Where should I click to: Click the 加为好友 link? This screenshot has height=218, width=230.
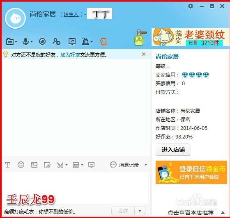coord(70,55)
